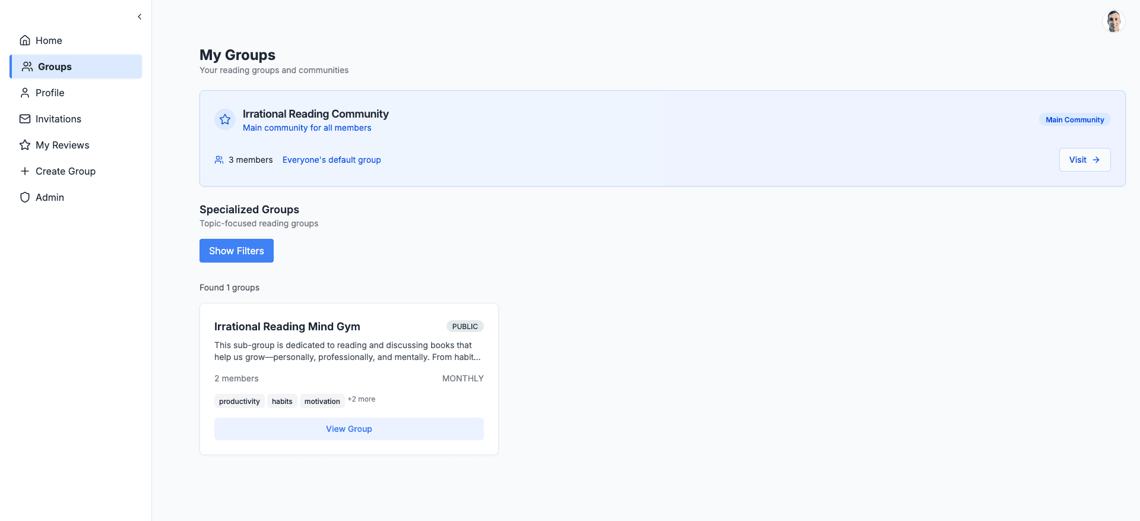Image resolution: width=1140 pixels, height=521 pixels.
Task: Click the star icon of Irrational Reading Community
Action: [225, 119]
